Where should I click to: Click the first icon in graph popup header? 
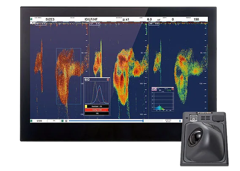click(86, 80)
